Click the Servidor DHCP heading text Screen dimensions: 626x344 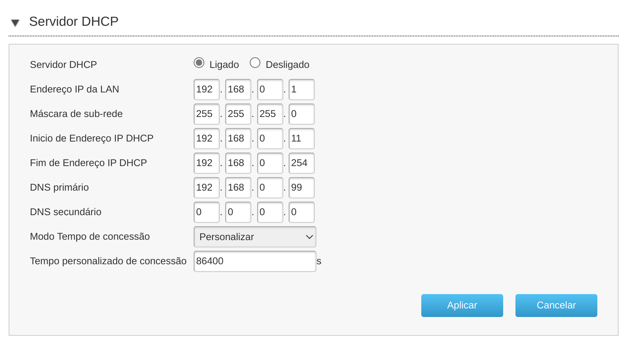click(x=74, y=21)
